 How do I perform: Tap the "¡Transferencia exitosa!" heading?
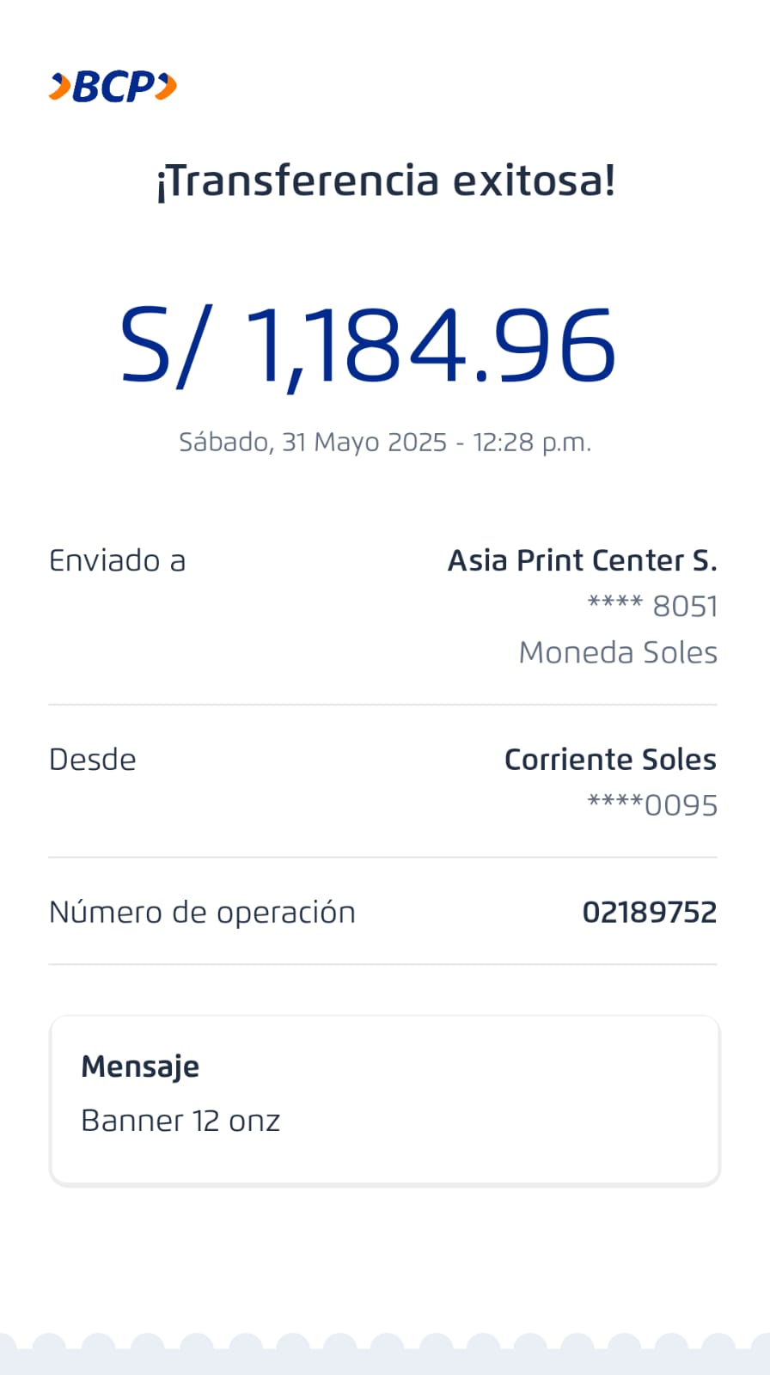click(385, 181)
